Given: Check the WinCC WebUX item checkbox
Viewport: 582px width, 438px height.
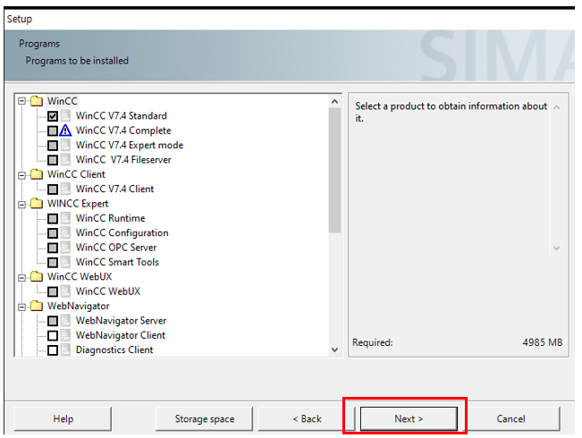Looking at the screenshot, I should [53, 291].
